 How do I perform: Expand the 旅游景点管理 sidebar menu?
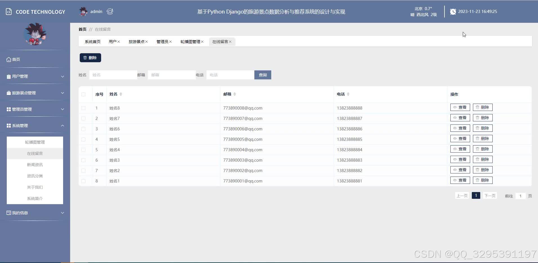pyautogui.click(x=35, y=93)
